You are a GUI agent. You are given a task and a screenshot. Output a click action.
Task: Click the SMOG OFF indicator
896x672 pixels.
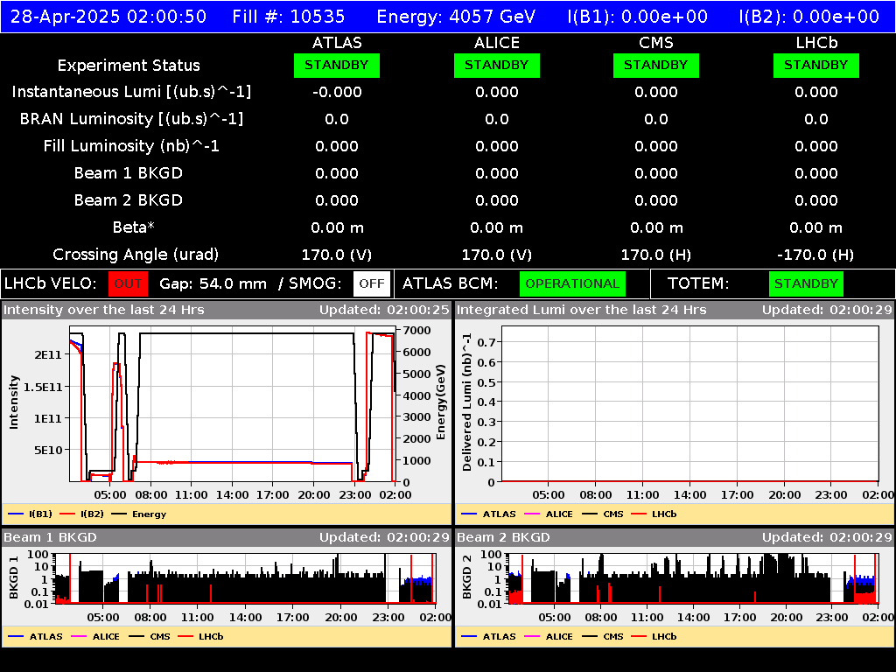click(x=372, y=284)
